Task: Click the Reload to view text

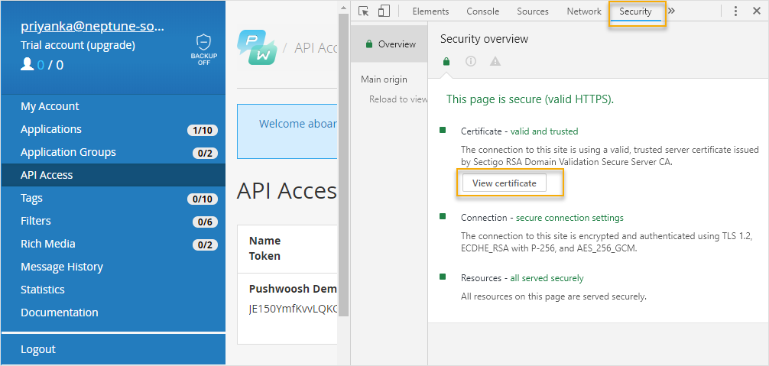Action: point(399,99)
